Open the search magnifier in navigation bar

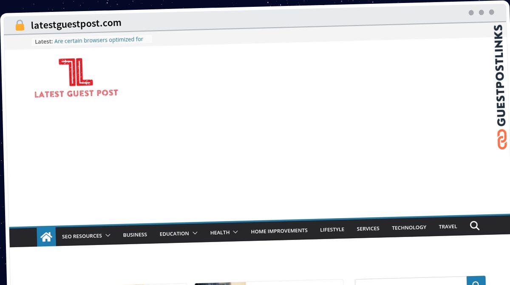point(475,226)
